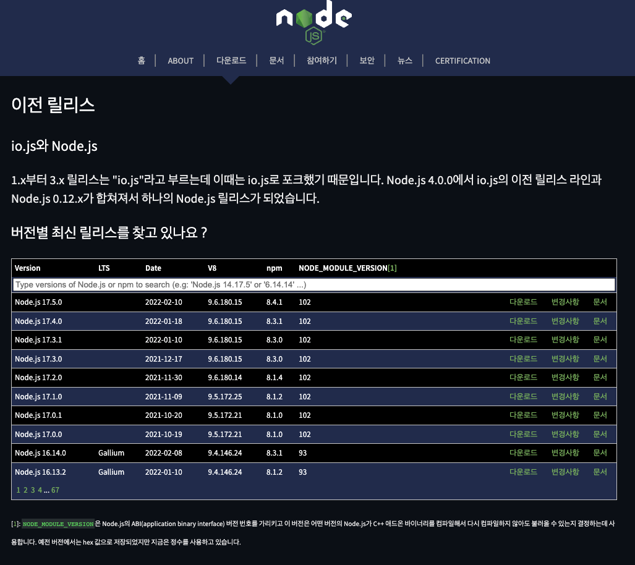Click 다운로드 for Node.js 16.13.2
Image resolution: width=635 pixels, height=565 pixels.
point(523,472)
